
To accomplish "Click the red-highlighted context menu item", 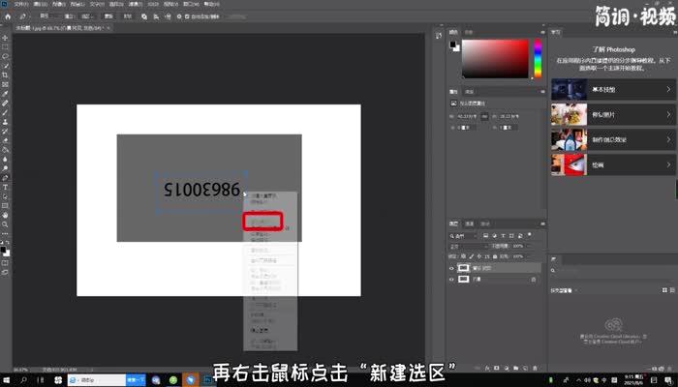I will tap(262, 222).
